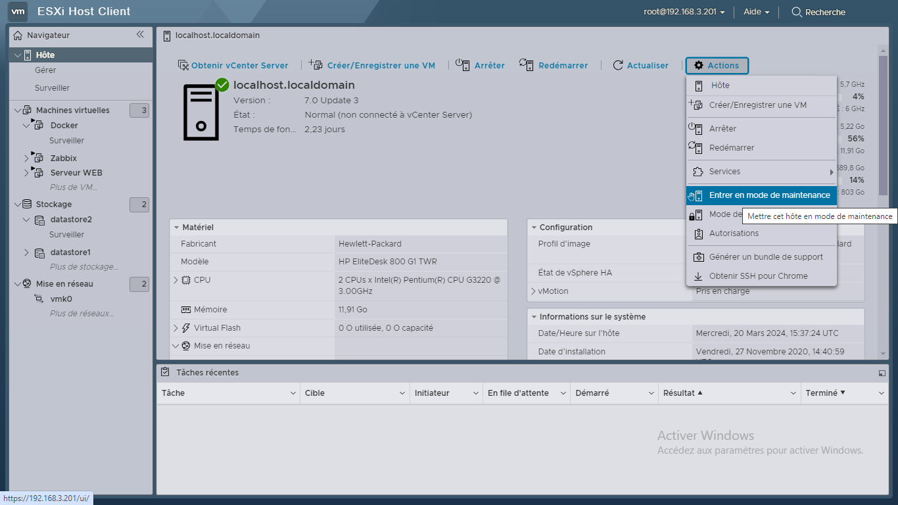Open the Aide dropdown menu

(x=756, y=12)
